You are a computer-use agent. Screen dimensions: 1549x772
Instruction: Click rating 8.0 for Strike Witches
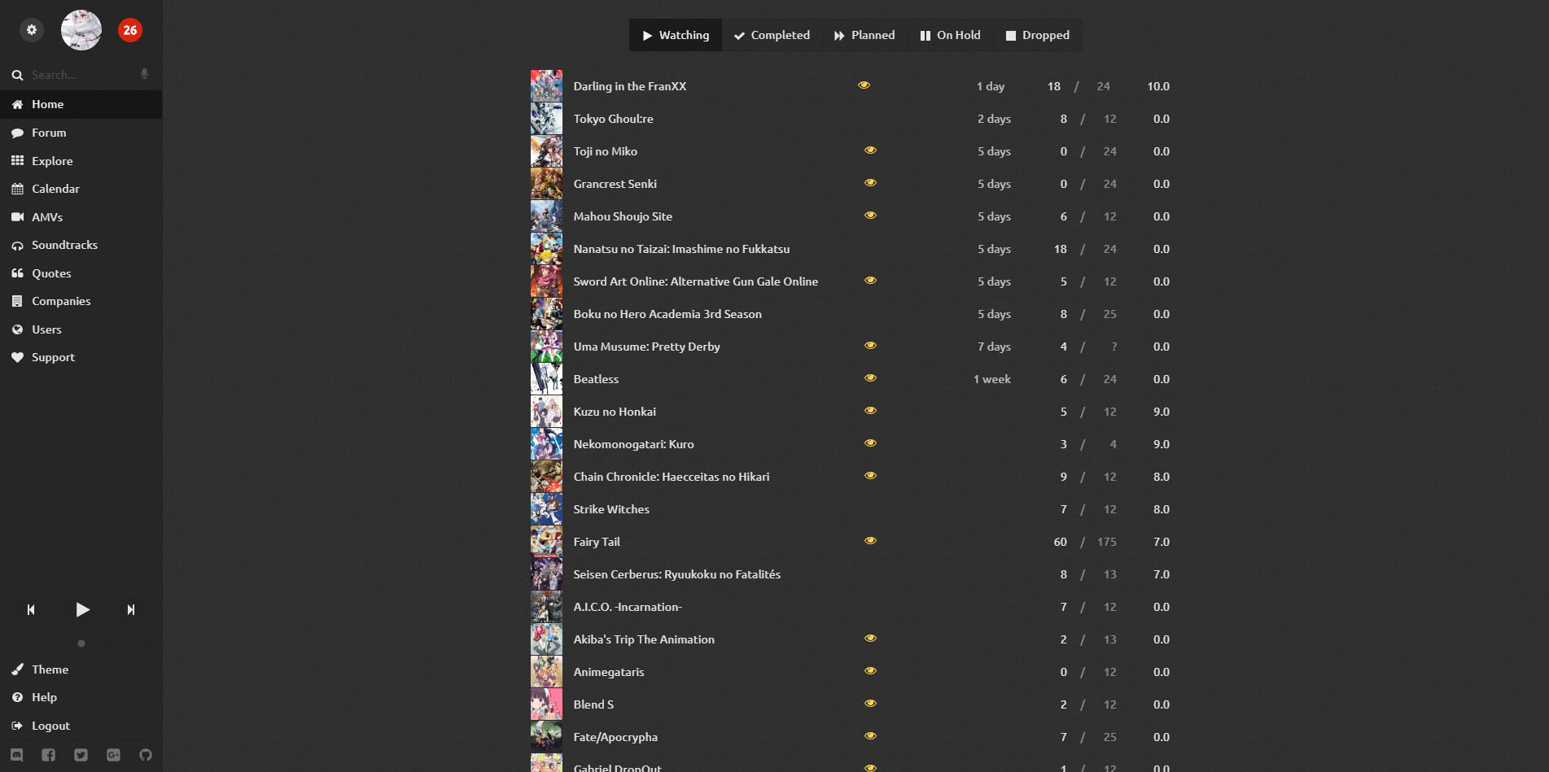pos(1162,509)
